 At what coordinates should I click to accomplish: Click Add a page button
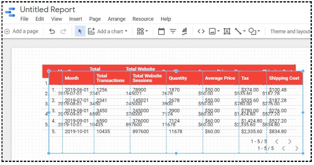click(21, 31)
